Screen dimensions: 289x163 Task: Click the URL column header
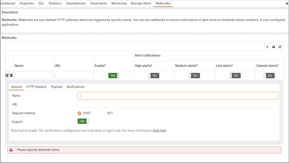(57, 66)
